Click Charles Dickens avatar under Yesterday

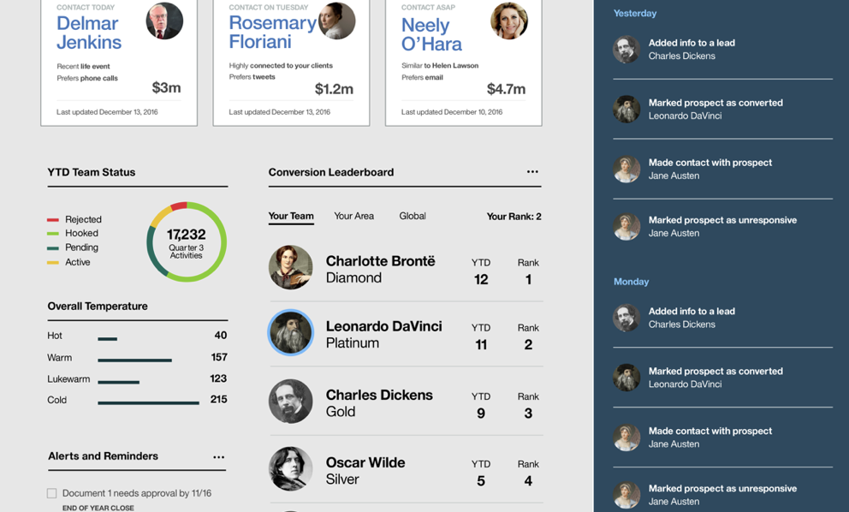coord(626,50)
